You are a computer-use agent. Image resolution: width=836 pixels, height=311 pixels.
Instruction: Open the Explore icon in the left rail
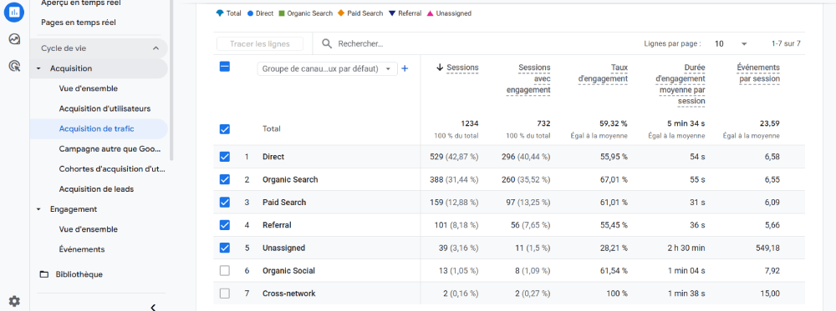(14, 39)
